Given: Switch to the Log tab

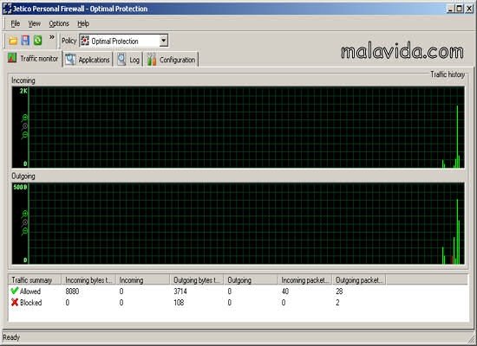Looking at the screenshot, I should point(128,60).
